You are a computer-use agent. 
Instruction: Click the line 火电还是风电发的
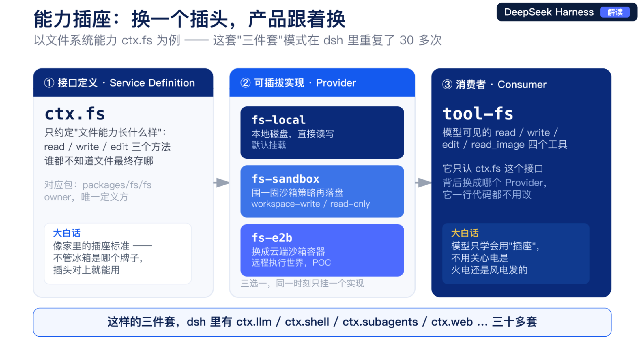(489, 270)
